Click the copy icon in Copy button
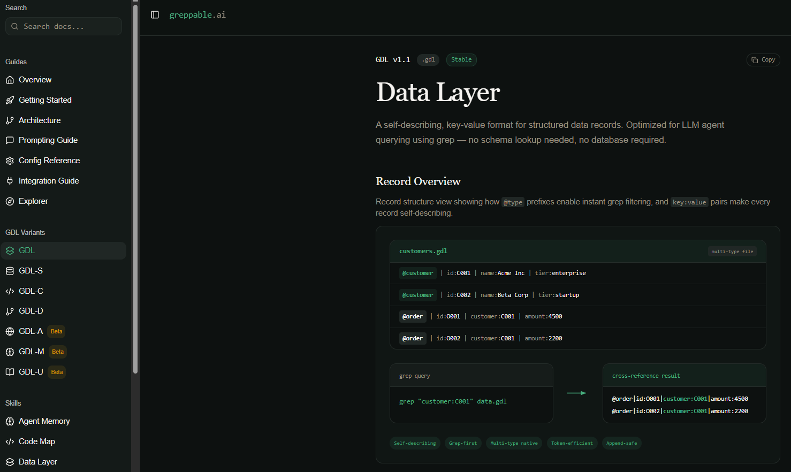This screenshot has width=791, height=472. 755,60
